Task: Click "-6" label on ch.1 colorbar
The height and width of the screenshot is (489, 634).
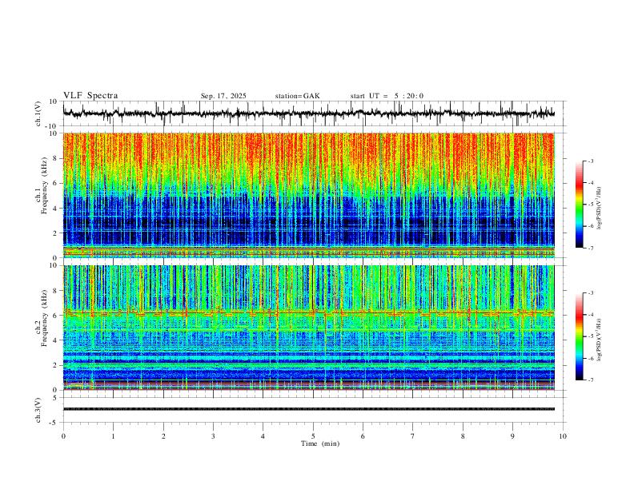Action: click(591, 226)
